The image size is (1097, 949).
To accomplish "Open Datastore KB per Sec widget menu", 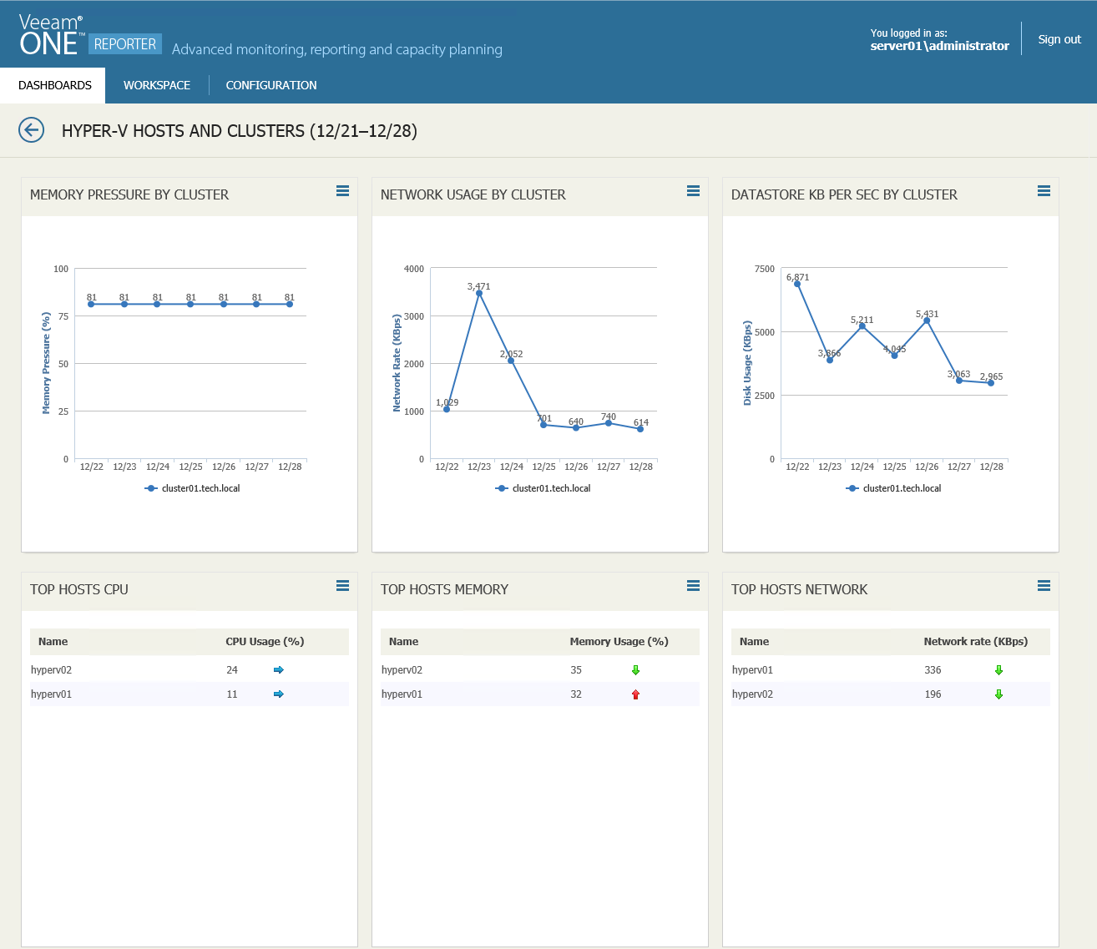I will [x=1044, y=191].
